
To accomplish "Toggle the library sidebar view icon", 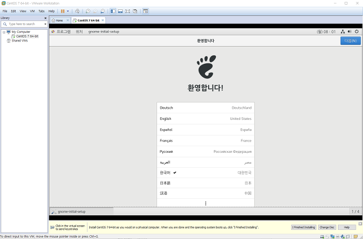I will [x=113, y=11].
